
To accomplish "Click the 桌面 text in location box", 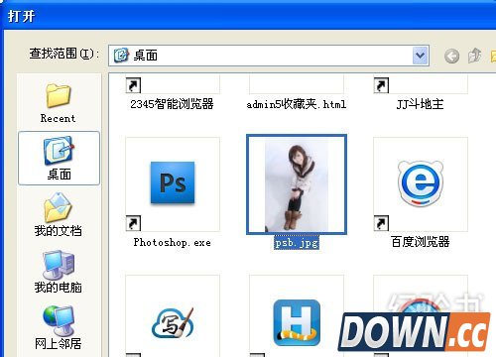I will tap(146, 56).
